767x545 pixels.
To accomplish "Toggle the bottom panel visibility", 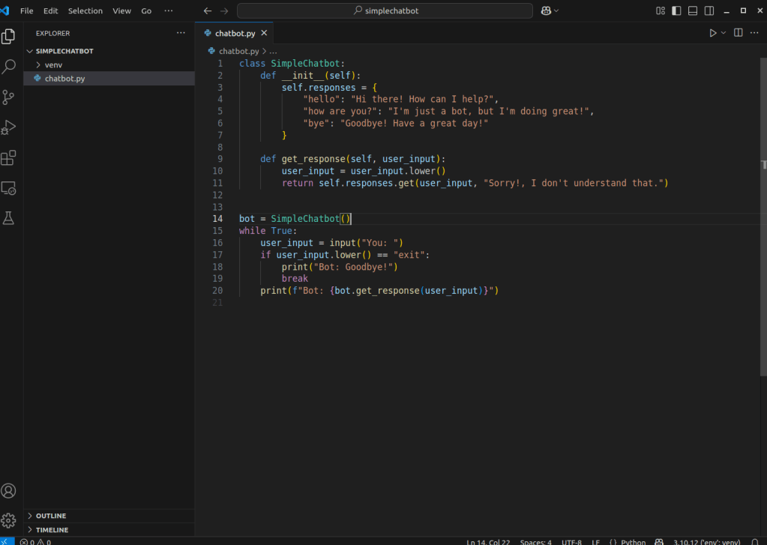I will (x=693, y=11).
